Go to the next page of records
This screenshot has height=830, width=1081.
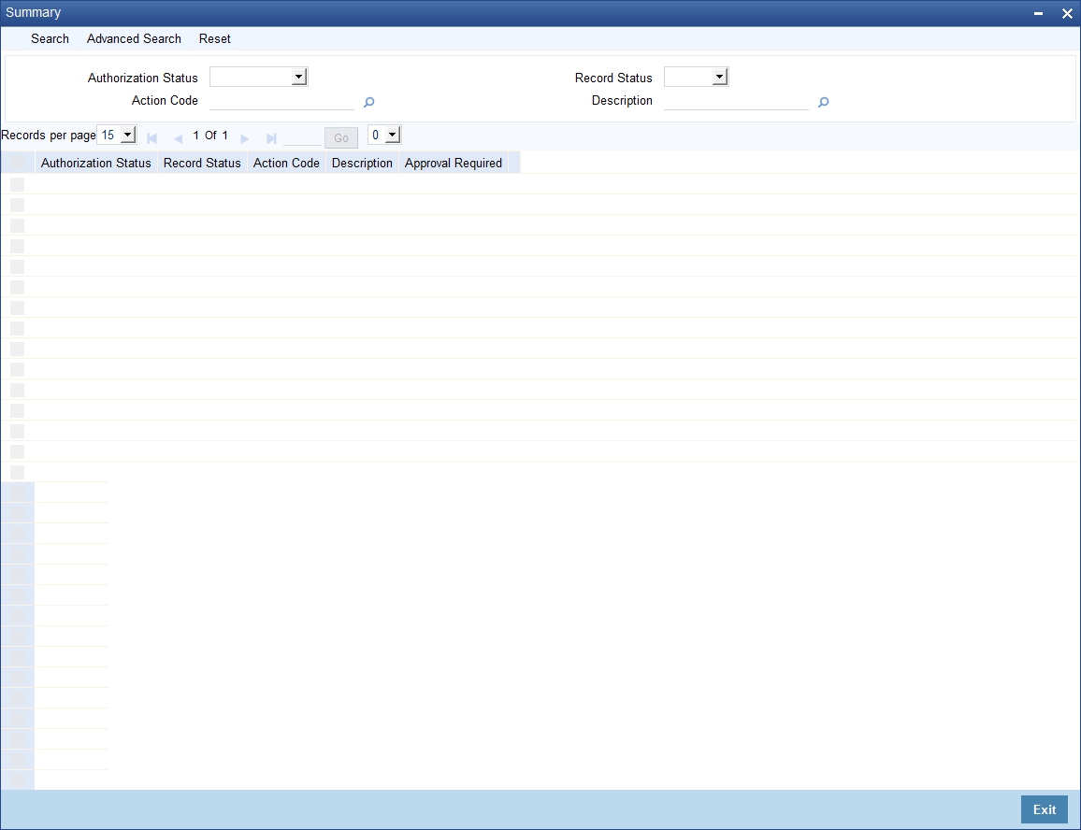tap(244, 138)
